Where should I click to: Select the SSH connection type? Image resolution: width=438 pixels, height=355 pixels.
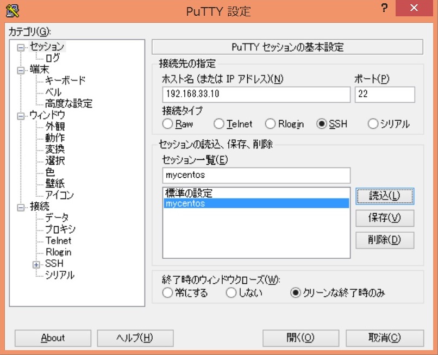(332, 124)
